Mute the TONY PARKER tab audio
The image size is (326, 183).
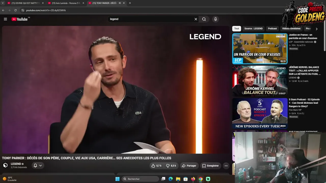coord(120,3)
